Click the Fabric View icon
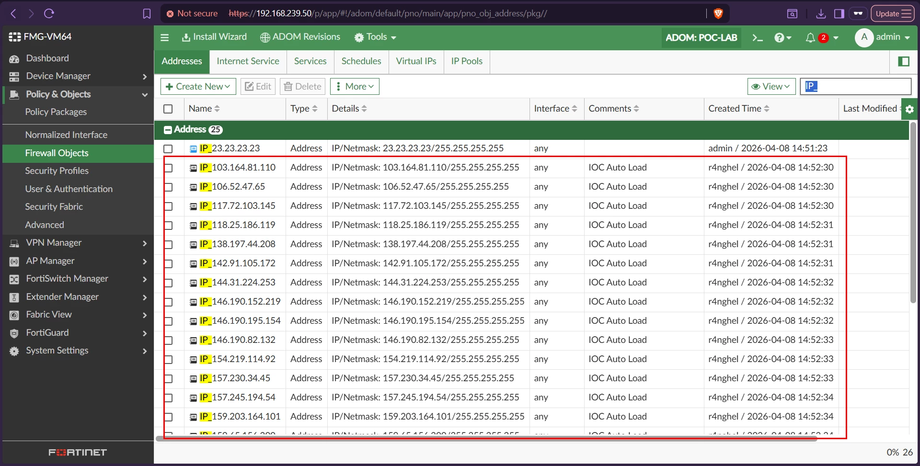Screen dimensions: 920x466 pyautogui.click(x=14, y=315)
